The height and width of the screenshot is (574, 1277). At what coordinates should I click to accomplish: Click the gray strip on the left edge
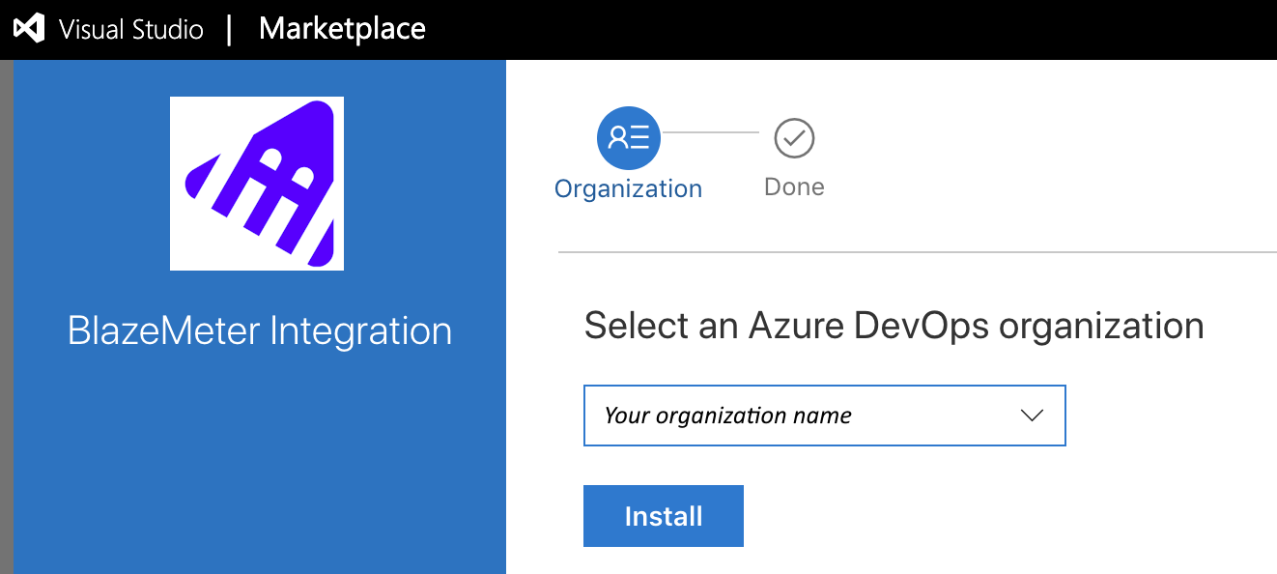7,317
